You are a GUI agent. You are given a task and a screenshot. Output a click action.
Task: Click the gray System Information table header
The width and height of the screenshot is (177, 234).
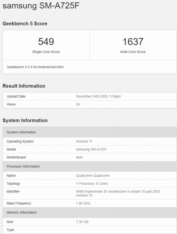pos(89,132)
